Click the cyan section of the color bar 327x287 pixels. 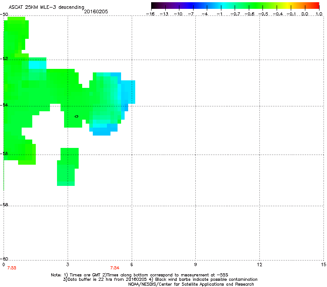pyautogui.click(x=223, y=6)
